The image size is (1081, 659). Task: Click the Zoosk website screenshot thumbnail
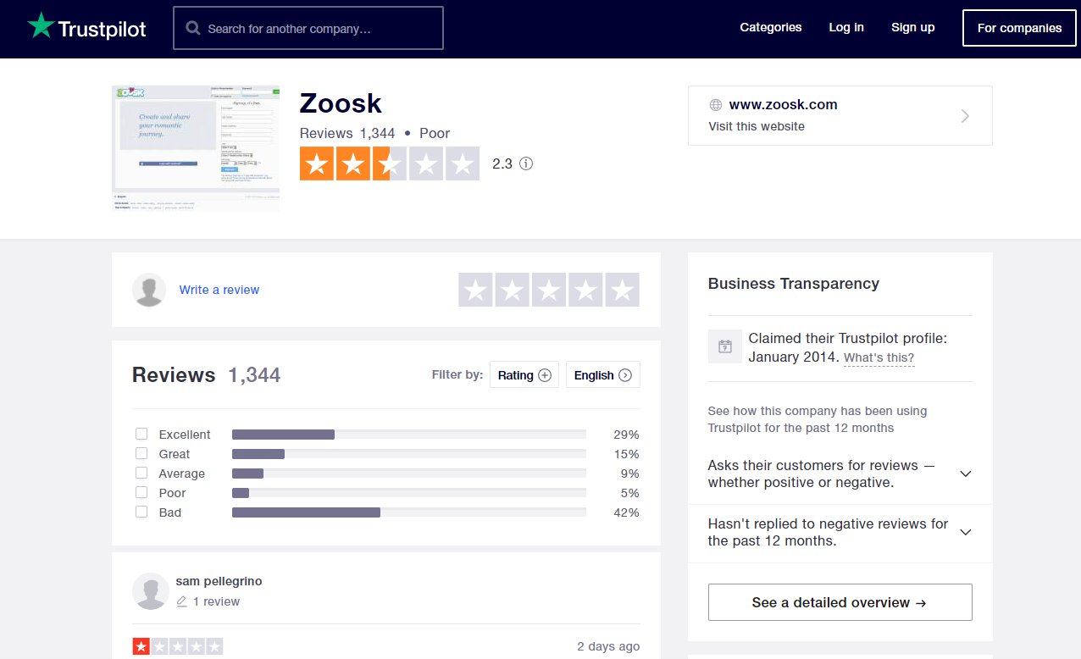tap(196, 148)
